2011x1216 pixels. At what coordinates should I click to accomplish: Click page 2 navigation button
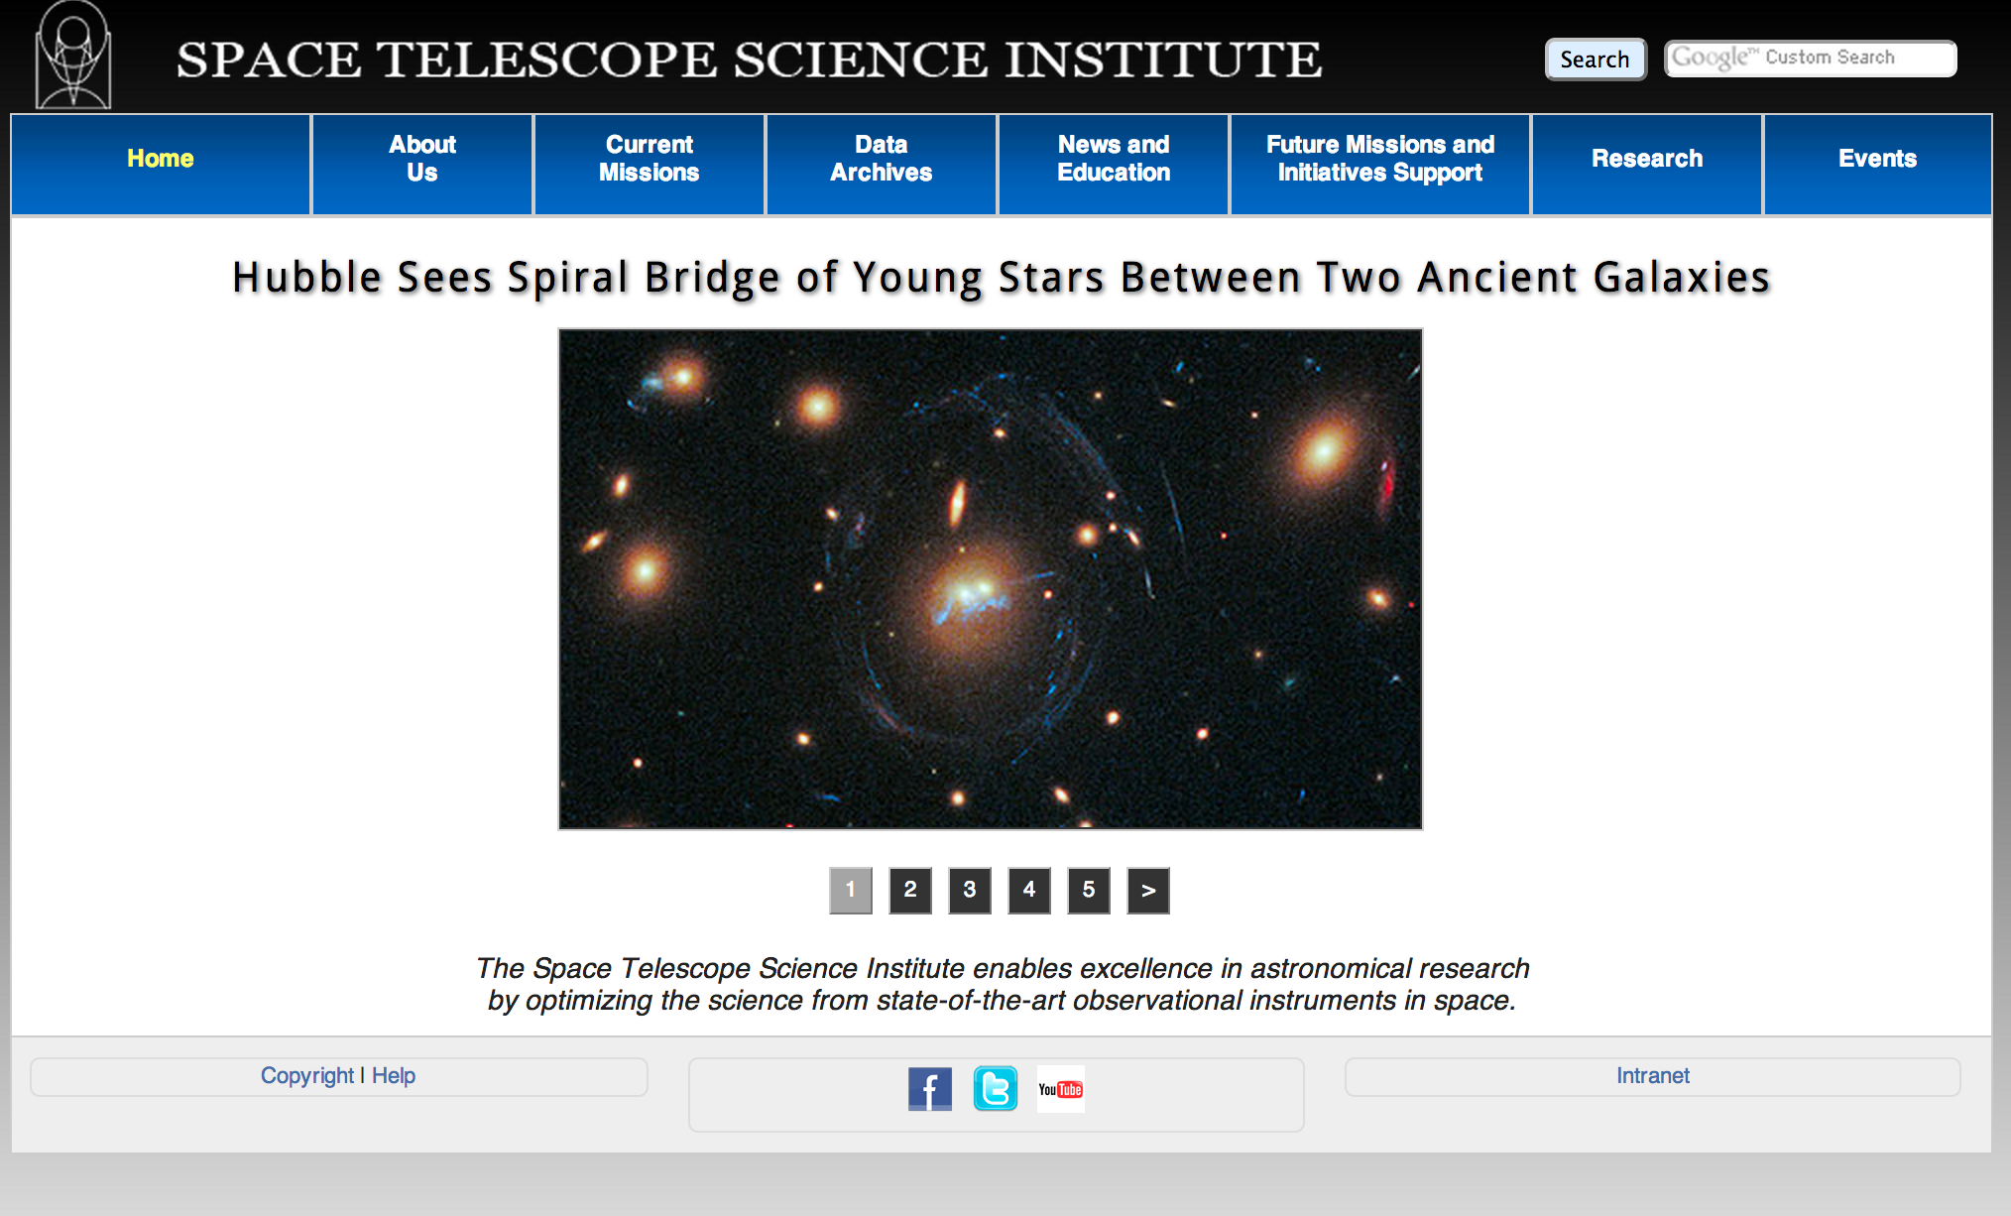912,889
